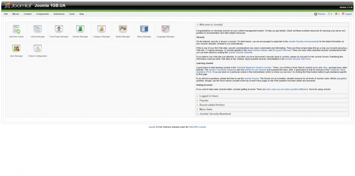Screen dimensions: 355x176
Task: Open the Category Manager icon
Action: click(102, 32)
